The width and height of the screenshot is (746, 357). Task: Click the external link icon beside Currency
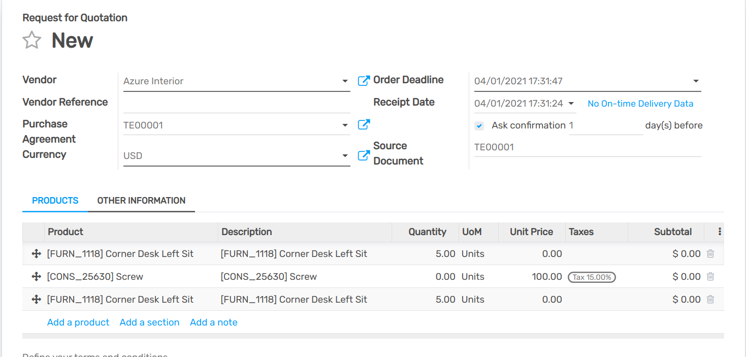click(x=364, y=155)
